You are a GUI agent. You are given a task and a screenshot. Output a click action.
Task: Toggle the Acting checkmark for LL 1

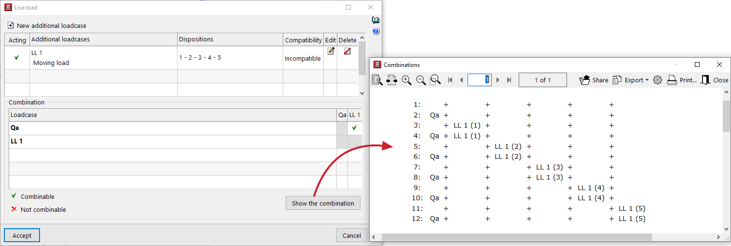point(17,58)
